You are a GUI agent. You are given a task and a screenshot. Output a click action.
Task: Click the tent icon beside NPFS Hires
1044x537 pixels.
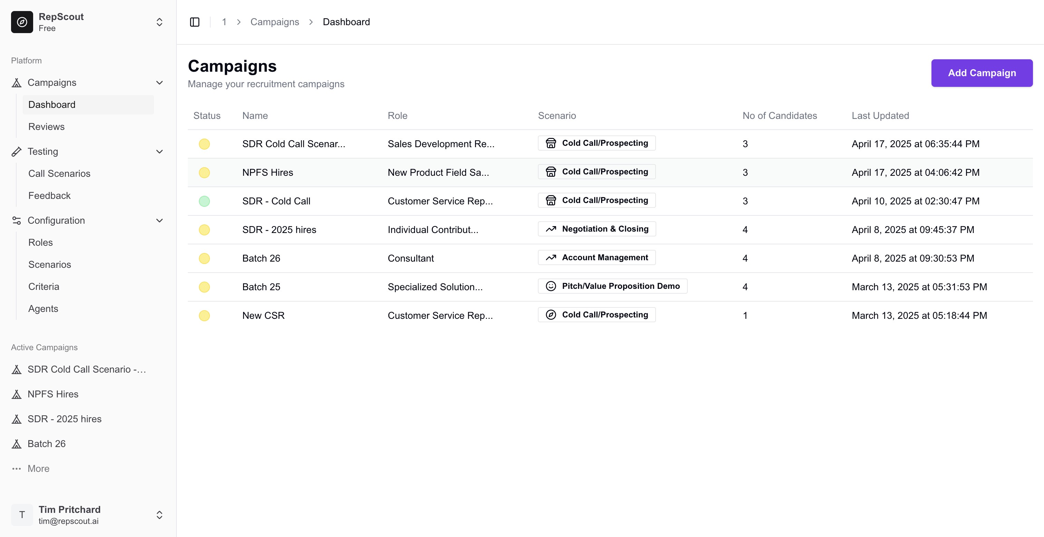tap(17, 394)
